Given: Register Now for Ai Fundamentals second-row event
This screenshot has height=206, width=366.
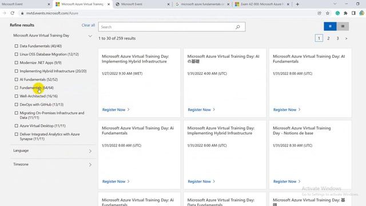Looking at the screenshot, I should (116, 181).
